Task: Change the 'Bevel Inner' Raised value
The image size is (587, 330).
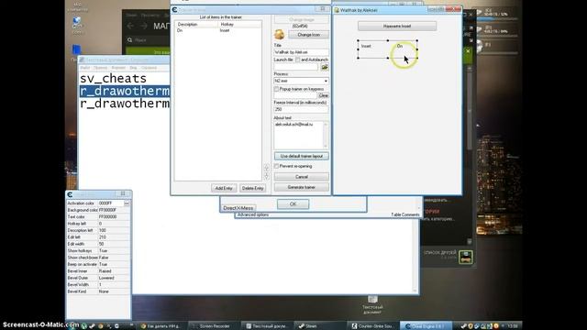Action: 114,271
